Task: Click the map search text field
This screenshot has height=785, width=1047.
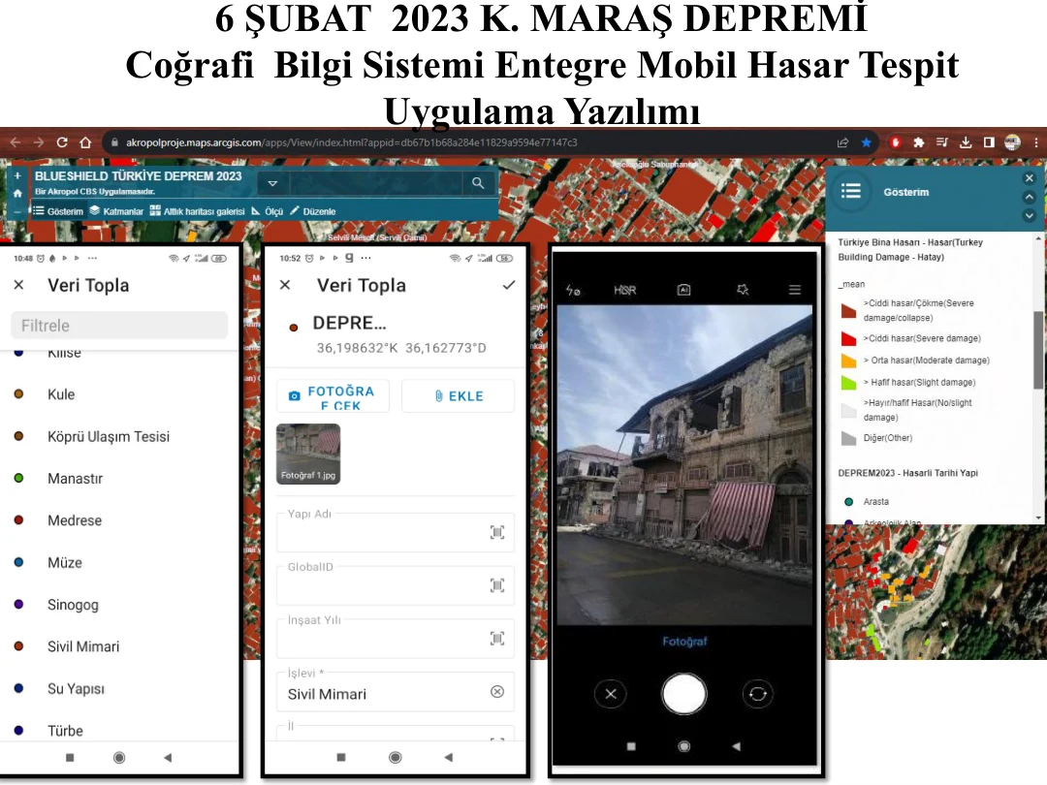Action: coord(375,183)
